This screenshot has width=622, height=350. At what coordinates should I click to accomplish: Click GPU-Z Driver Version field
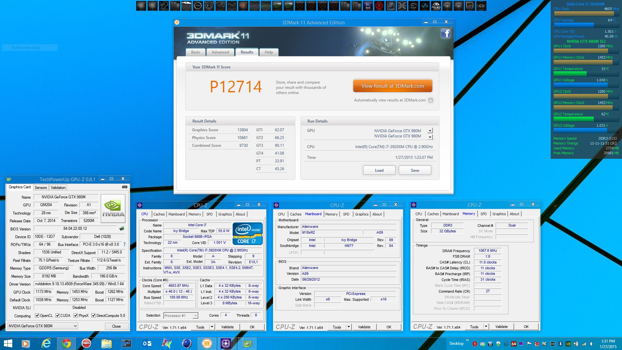point(79,284)
